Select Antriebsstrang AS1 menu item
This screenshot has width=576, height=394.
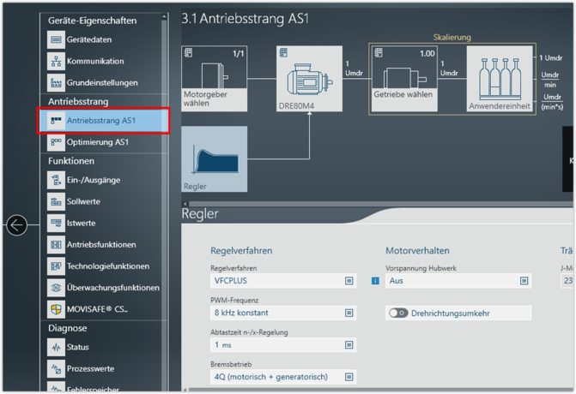click(103, 121)
